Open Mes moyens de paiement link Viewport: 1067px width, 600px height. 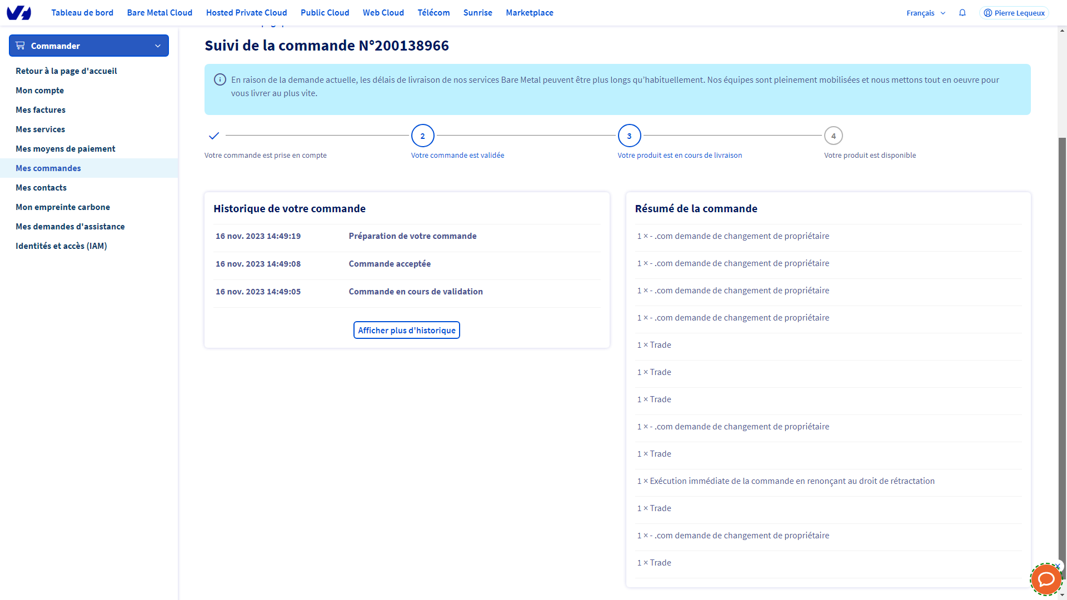click(x=66, y=149)
